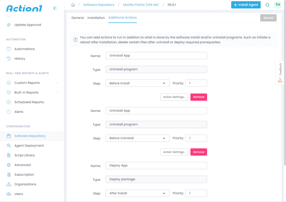286x202 pixels.
Task: Switch to the General tab
Action: pyautogui.click(x=77, y=18)
